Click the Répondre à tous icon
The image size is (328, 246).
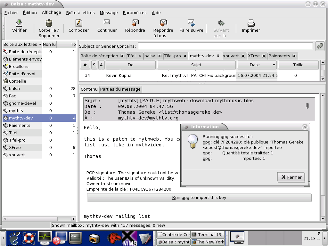(x=163, y=23)
